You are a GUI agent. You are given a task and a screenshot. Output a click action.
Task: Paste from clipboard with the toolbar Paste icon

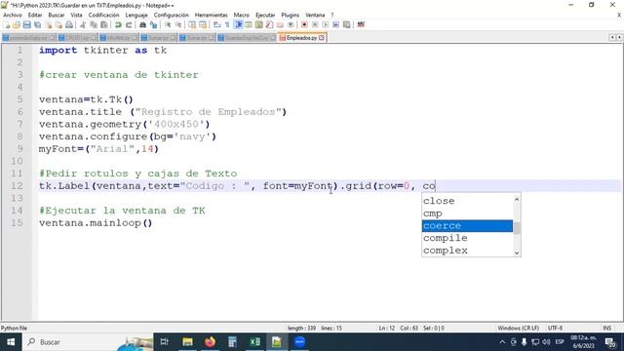coord(104,24)
